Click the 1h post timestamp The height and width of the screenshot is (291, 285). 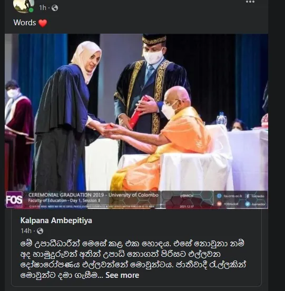[43, 8]
